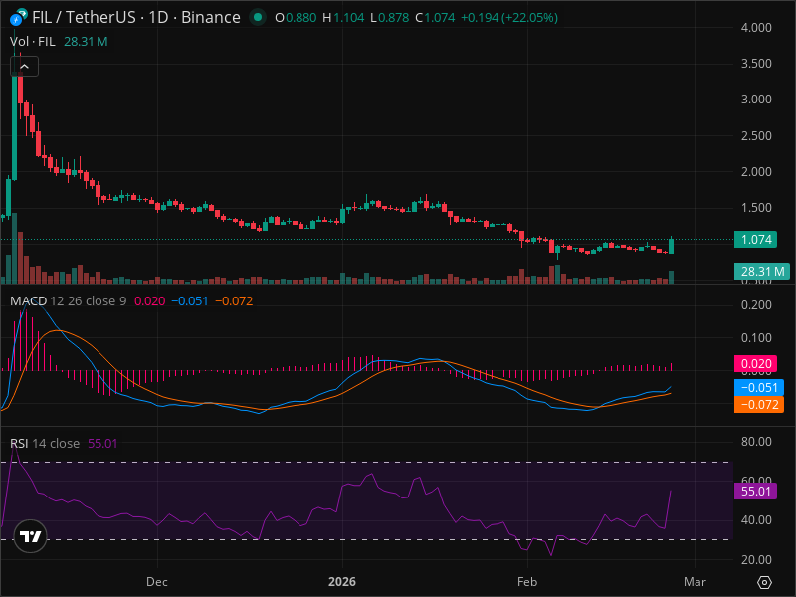
Task: Click the -0.051 MACD line value tag
Action: 759,388
